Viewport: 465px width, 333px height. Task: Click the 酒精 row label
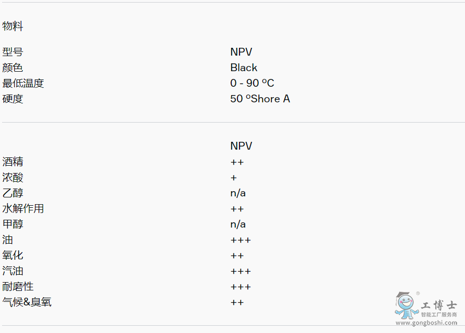[x=12, y=162]
